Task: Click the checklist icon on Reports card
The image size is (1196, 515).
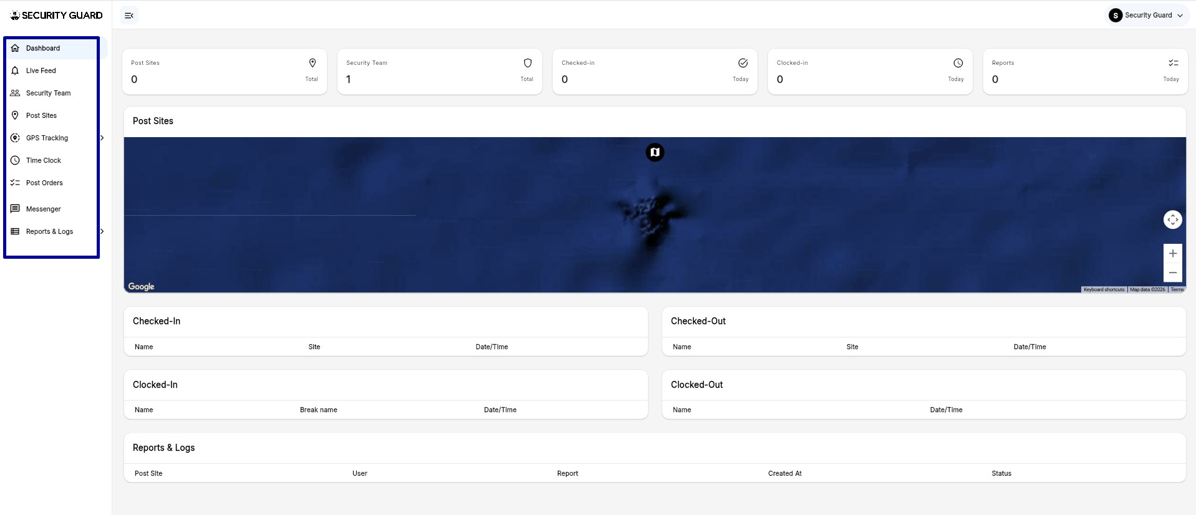Action: [x=1174, y=63]
